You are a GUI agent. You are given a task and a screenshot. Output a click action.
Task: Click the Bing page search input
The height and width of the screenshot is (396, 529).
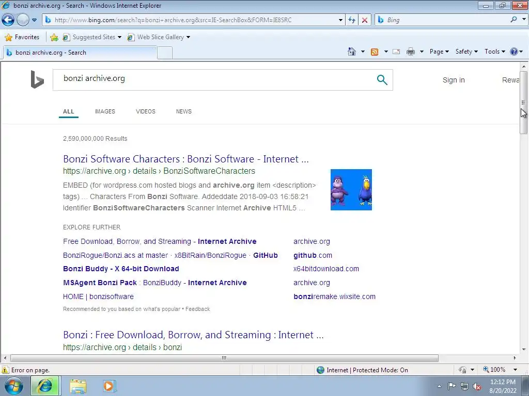click(216, 80)
